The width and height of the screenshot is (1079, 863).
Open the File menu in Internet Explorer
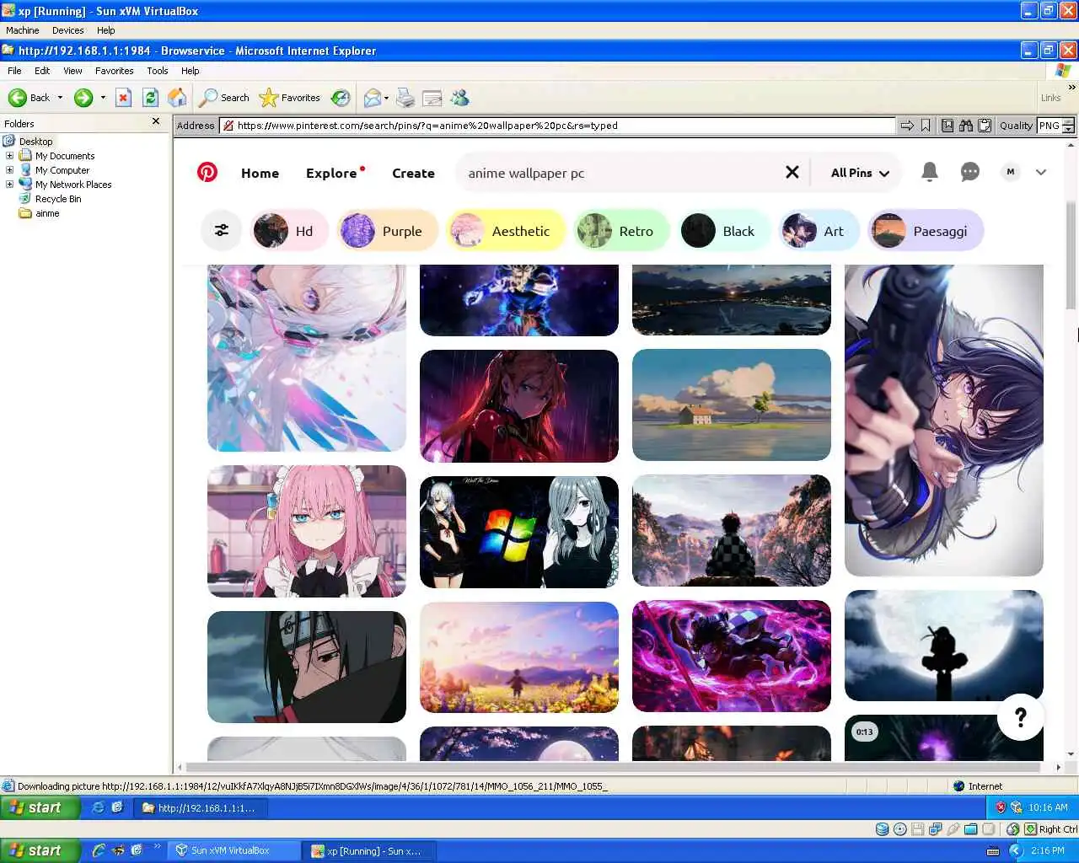(14, 71)
